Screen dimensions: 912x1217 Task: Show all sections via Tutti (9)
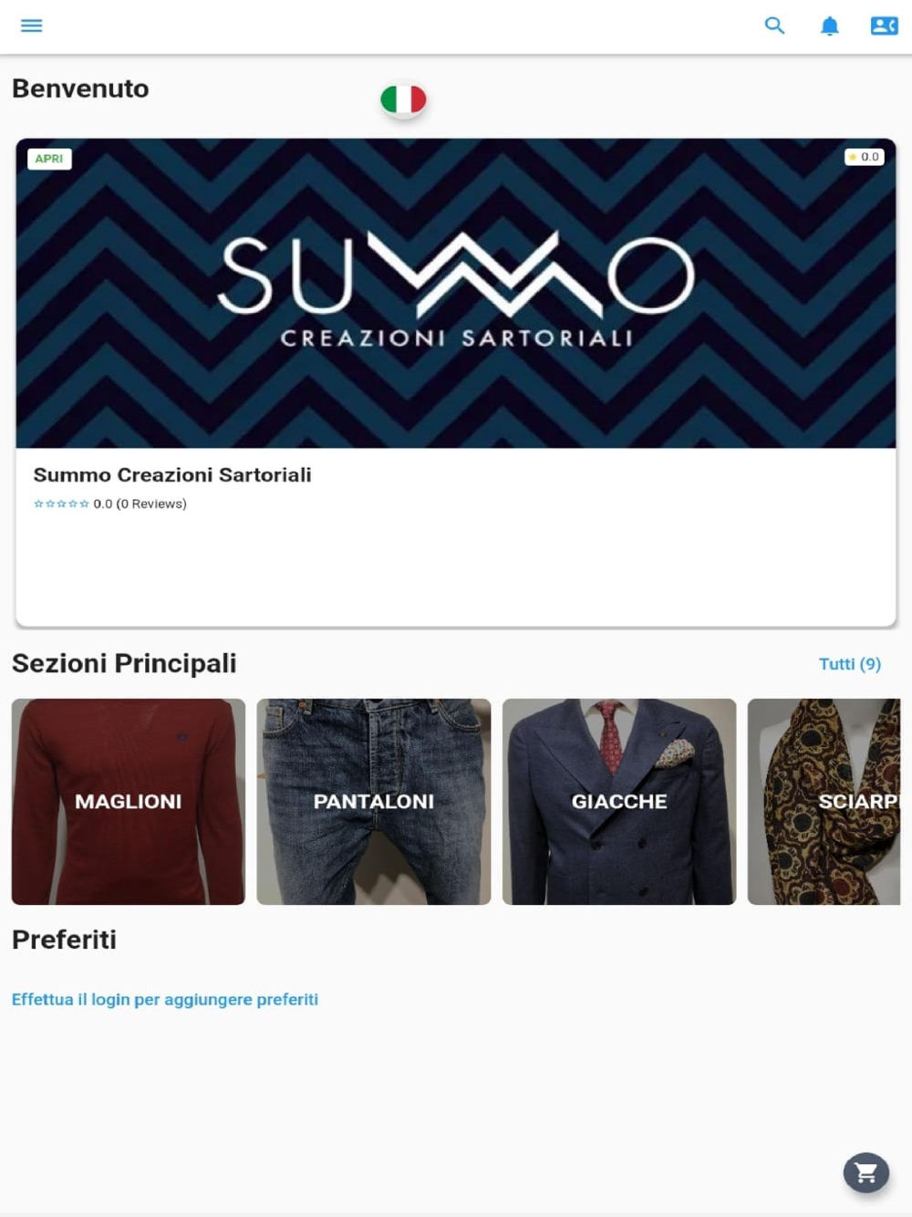[850, 664]
